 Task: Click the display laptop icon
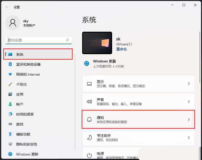coord(89,84)
